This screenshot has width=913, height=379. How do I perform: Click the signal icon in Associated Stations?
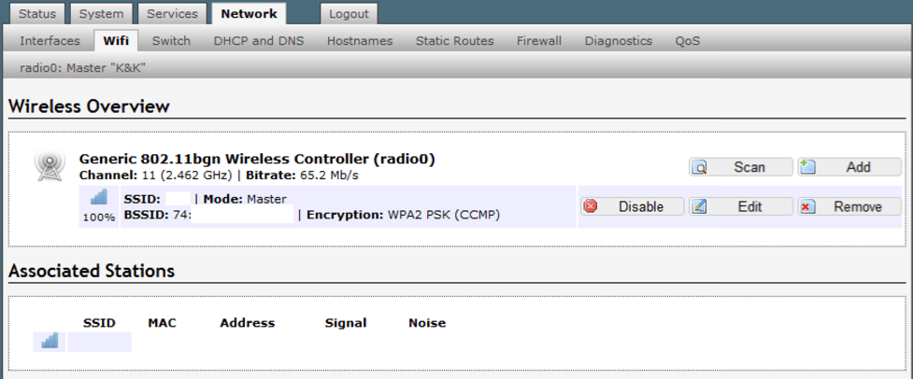[x=50, y=342]
